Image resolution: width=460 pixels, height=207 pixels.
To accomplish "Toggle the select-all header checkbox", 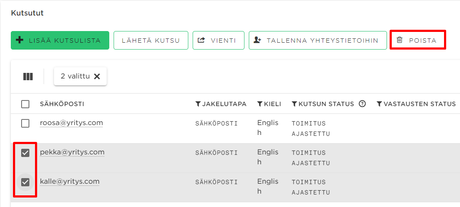I will point(25,104).
